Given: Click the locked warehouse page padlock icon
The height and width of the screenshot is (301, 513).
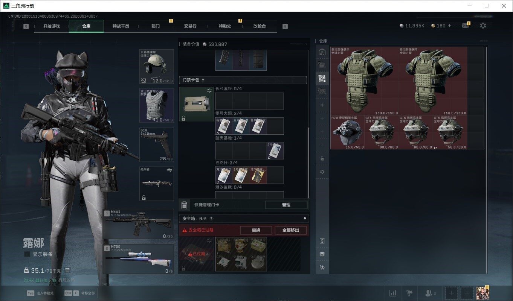Looking at the screenshot, I should (x=322, y=158).
